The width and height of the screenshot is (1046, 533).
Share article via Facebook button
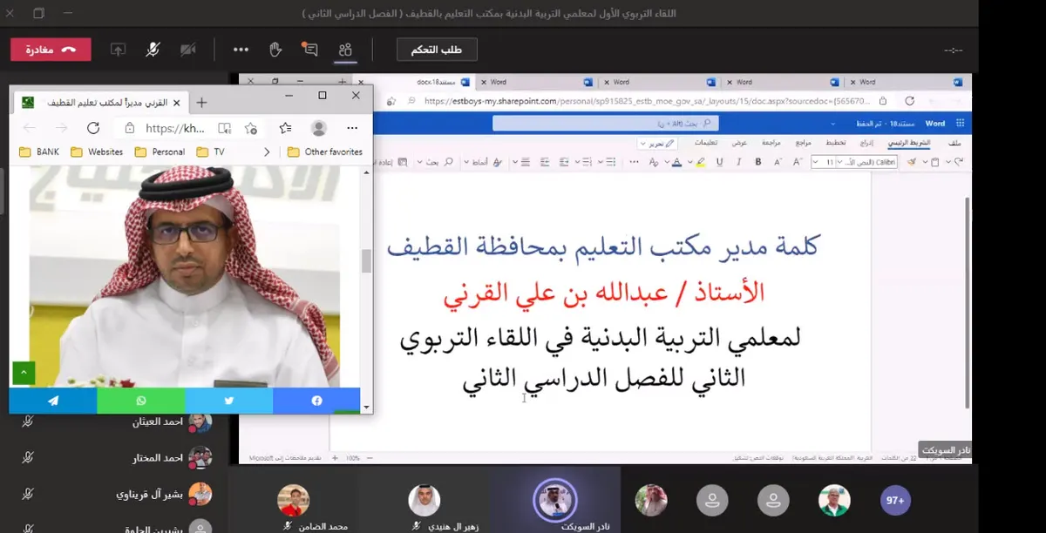(316, 401)
